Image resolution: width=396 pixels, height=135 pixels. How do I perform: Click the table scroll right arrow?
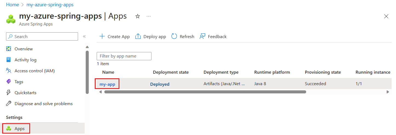pos(388,92)
